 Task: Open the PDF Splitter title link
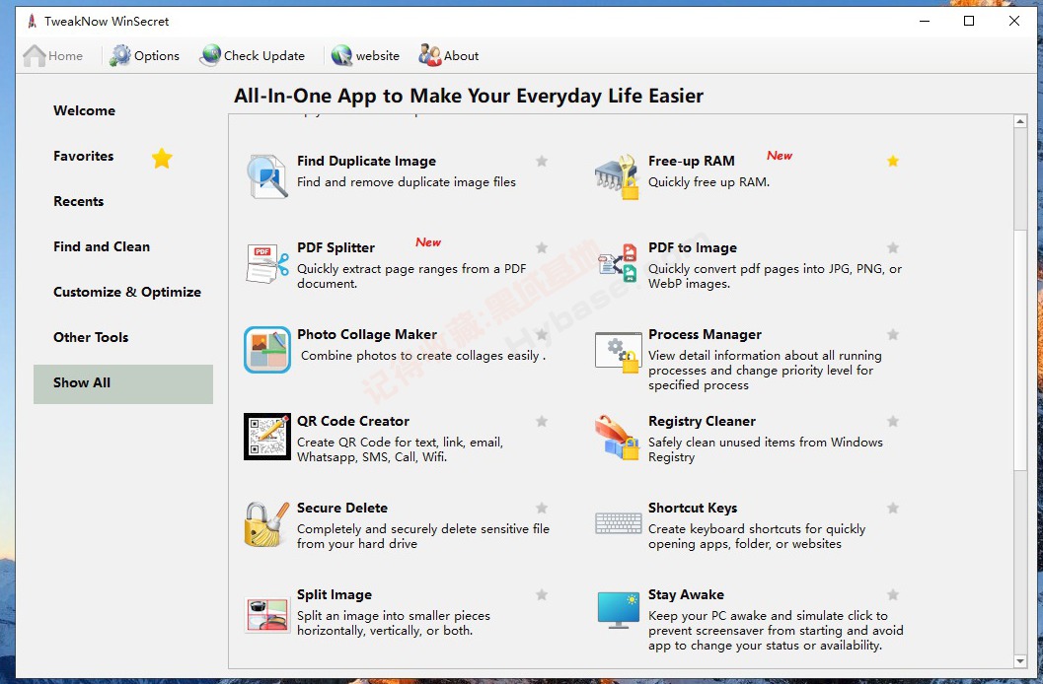click(x=335, y=247)
